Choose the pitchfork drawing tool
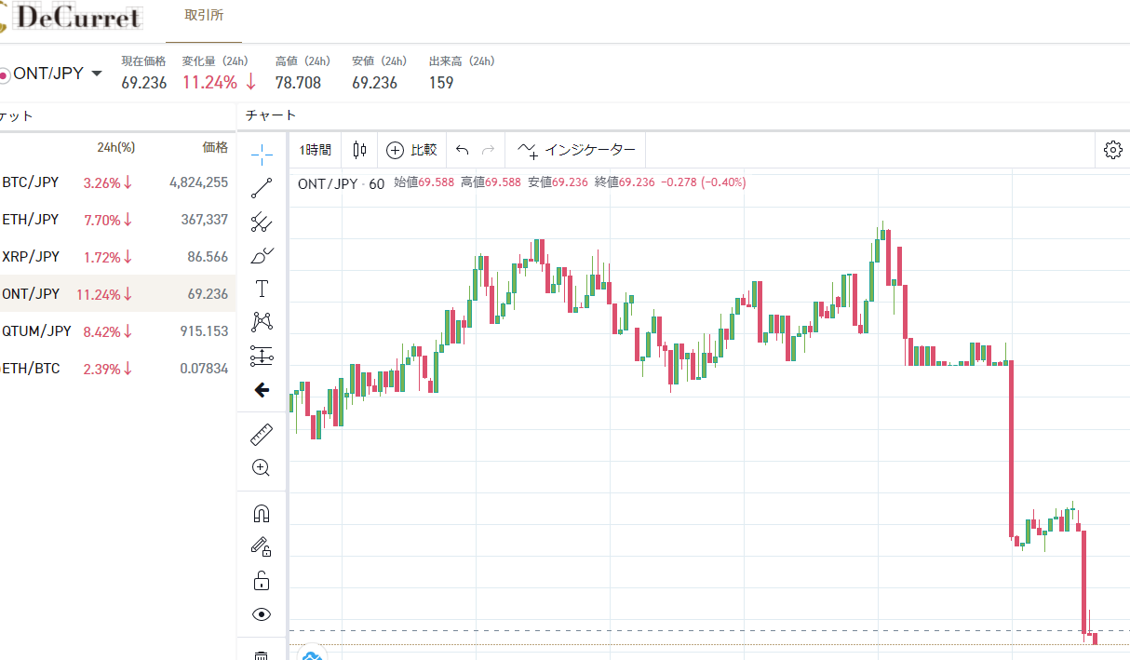Image resolution: width=1130 pixels, height=660 pixels. point(262,222)
